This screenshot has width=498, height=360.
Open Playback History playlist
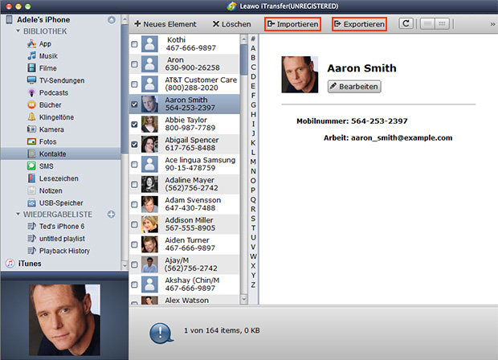point(64,251)
